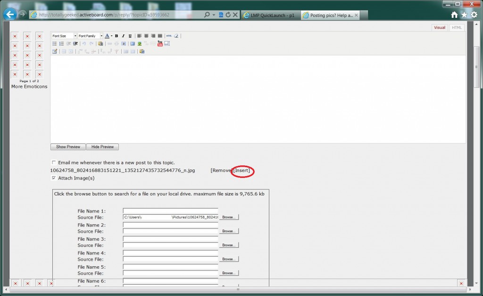Apply underline formatting
Viewport: 483px width, 296px height.
(x=130, y=36)
